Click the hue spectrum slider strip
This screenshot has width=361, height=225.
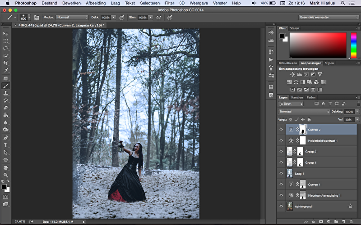point(354,45)
